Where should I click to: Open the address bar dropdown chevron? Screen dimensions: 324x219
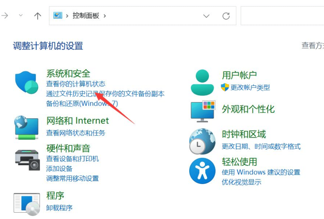tap(206, 16)
